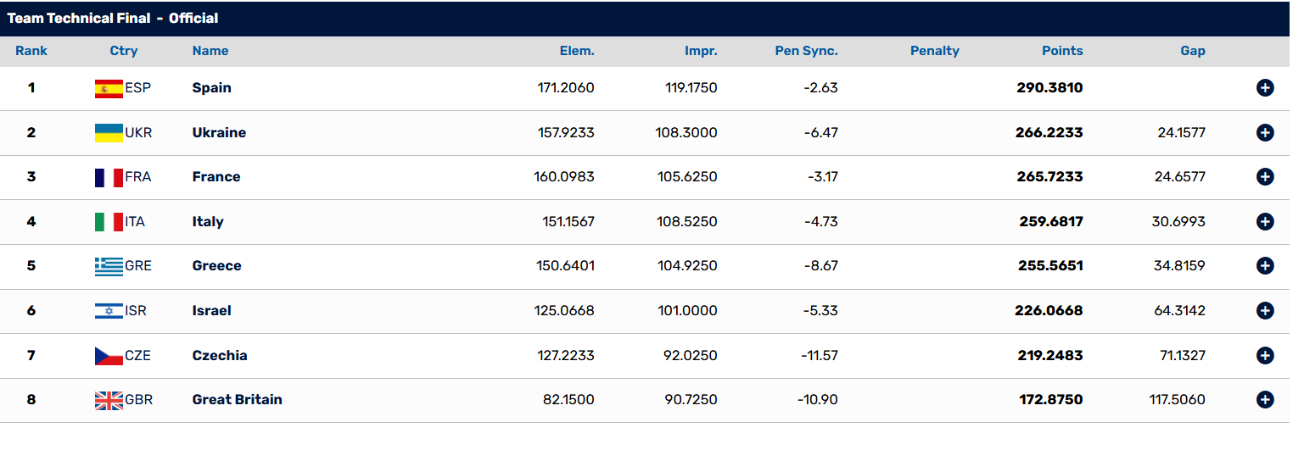Image resolution: width=1304 pixels, height=461 pixels.
Task: Click the Israel flag icon
Action: point(109,311)
